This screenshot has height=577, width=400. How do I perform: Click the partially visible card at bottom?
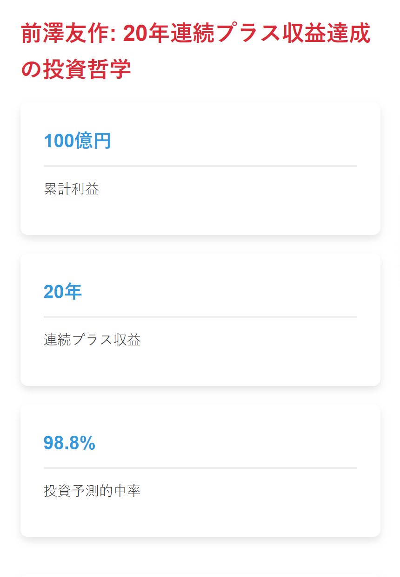pyautogui.click(x=200, y=575)
